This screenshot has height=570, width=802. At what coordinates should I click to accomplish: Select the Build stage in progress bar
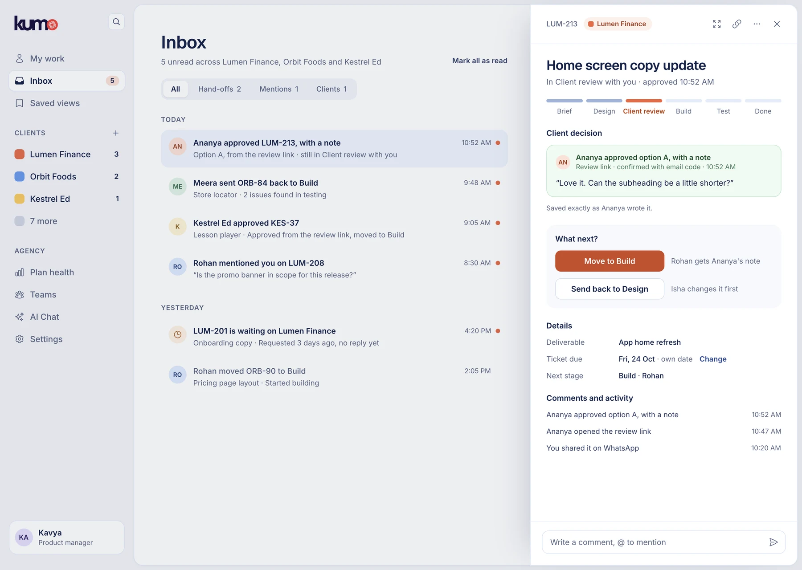683,106
